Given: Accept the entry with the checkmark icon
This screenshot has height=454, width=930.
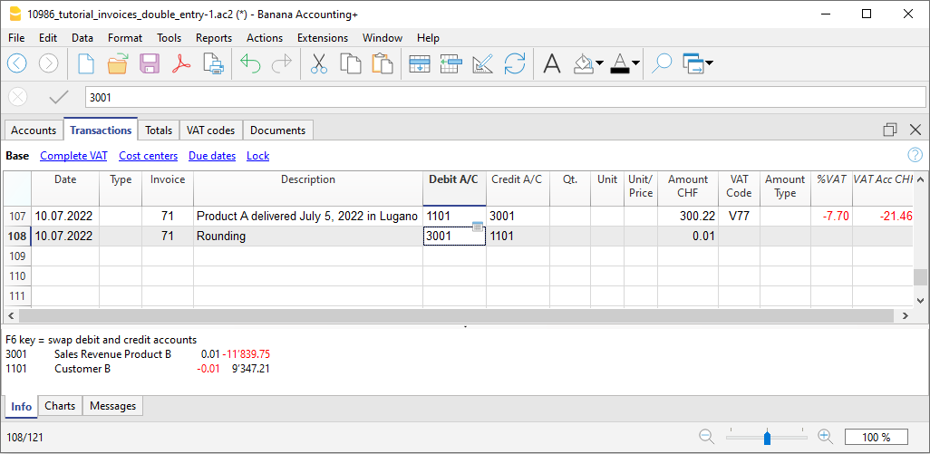Looking at the screenshot, I should point(59,97).
